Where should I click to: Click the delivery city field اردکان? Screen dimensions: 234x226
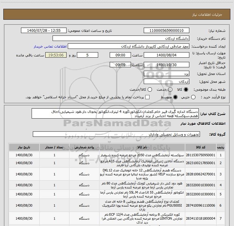pos(167,82)
